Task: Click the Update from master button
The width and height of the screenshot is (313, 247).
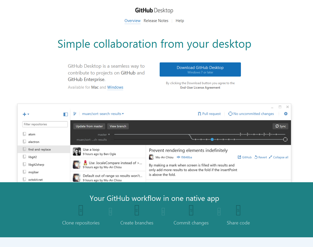Action: (x=89, y=126)
